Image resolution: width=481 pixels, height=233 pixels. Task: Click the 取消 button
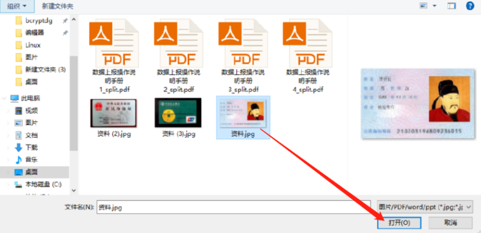click(x=450, y=223)
